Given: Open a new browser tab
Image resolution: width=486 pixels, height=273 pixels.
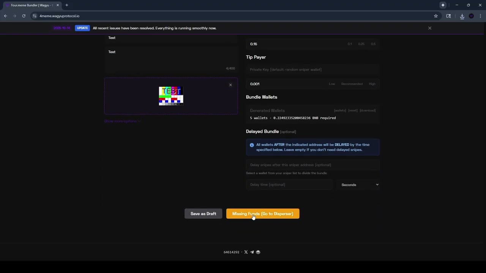Looking at the screenshot, I should click(66, 5).
